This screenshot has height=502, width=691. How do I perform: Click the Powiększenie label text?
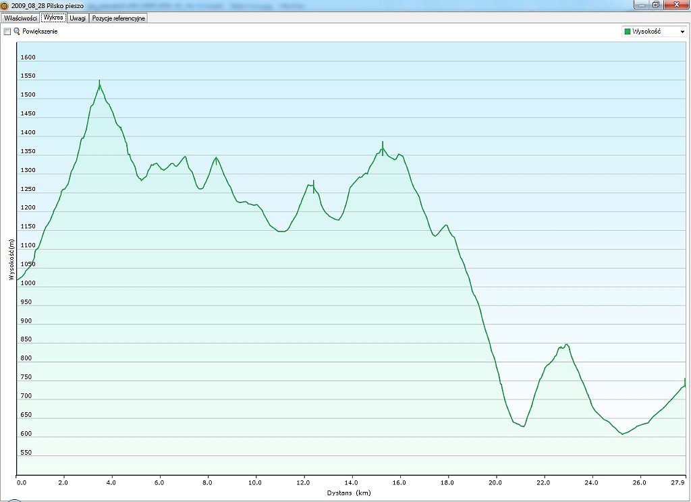click(x=40, y=32)
